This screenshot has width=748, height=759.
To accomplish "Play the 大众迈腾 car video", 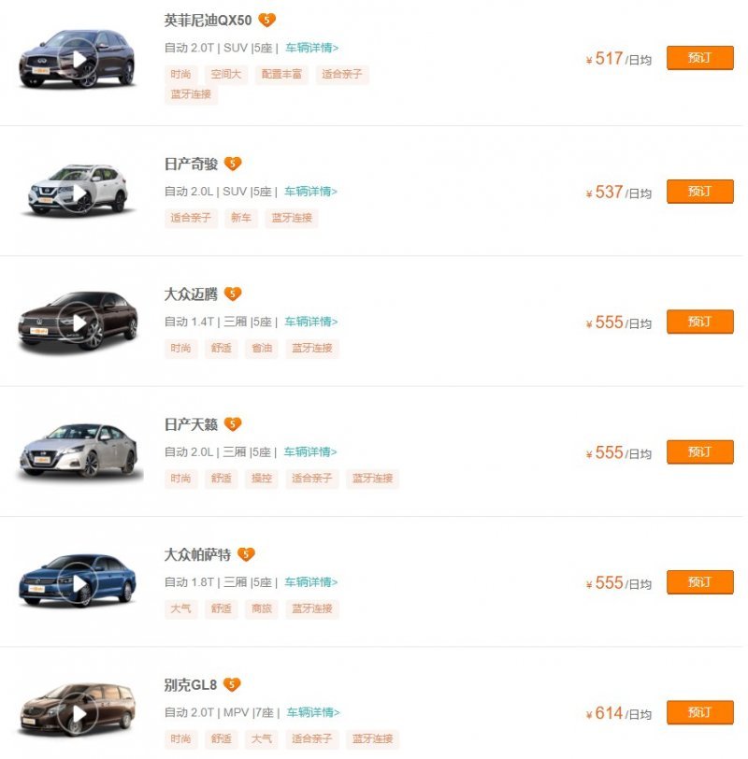I will pyautogui.click(x=79, y=322).
